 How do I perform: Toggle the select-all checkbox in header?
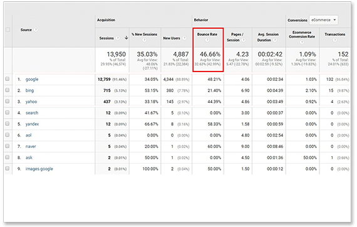tap(8, 30)
